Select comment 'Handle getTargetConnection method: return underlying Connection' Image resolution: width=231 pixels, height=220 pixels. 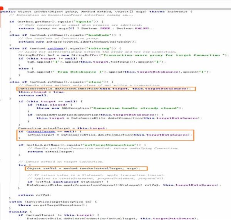(103, 148)
